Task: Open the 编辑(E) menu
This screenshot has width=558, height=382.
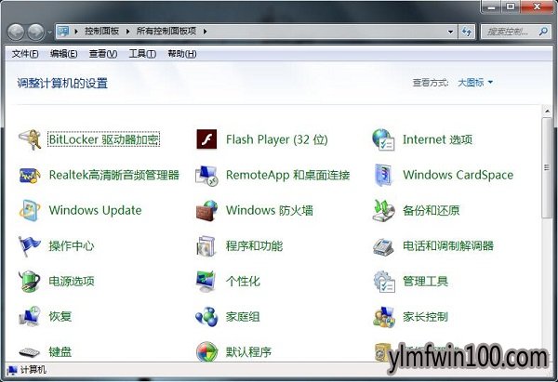Action: pos(63,54)
